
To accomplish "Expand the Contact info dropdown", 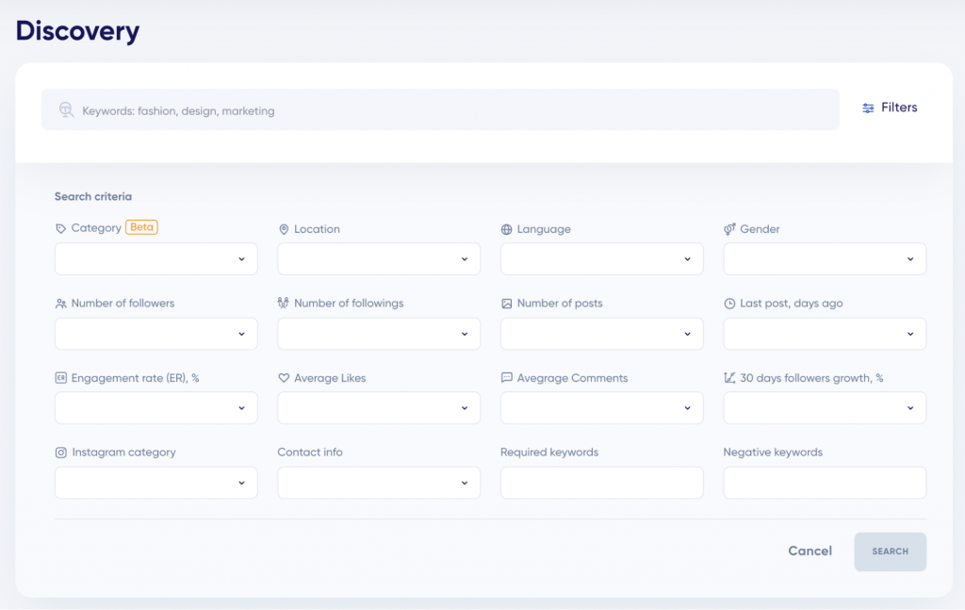I will coord(379,483).
